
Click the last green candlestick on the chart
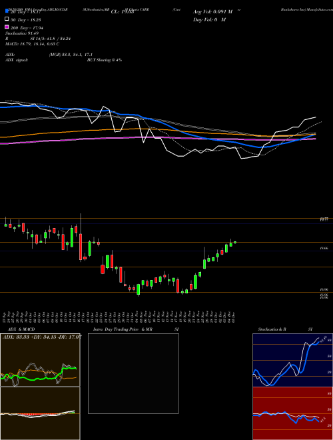point(235,242)
